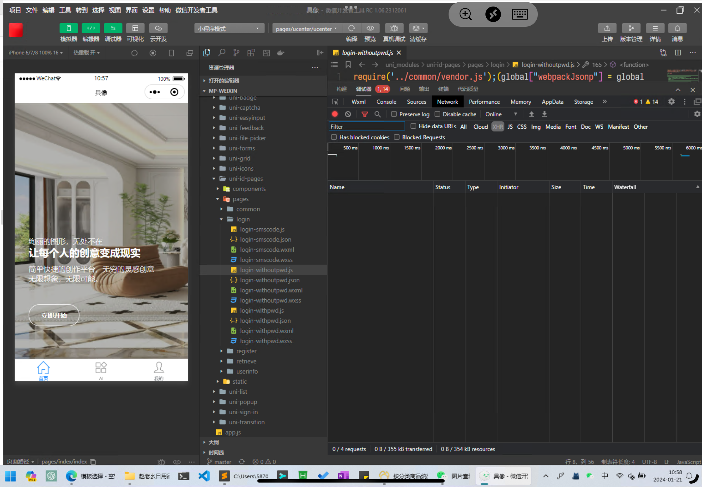
Task: Open the search icon in explorer sidebar
Action: (222, 53)
